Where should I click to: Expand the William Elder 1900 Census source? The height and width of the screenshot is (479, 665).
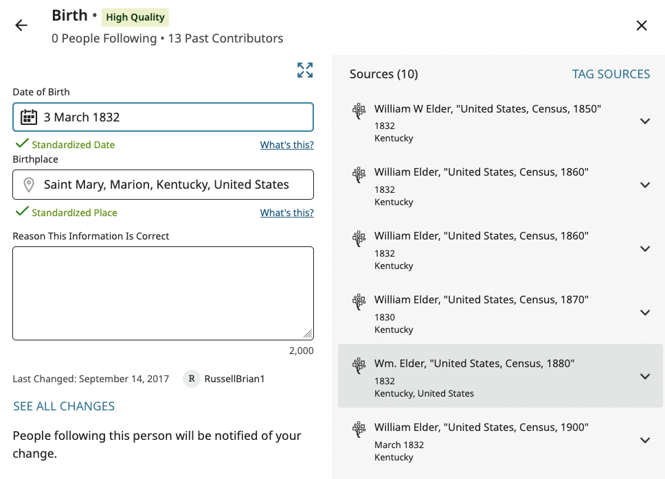click(644, 440)
